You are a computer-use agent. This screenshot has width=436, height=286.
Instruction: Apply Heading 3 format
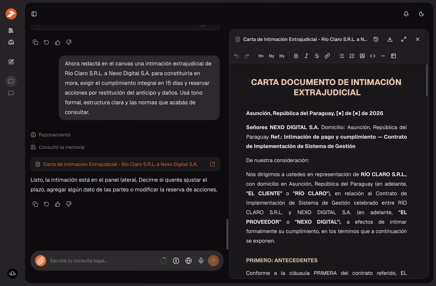282,56
